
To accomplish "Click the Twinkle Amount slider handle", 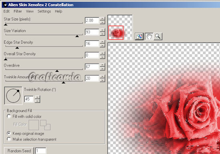I will [x=64, y=82].
